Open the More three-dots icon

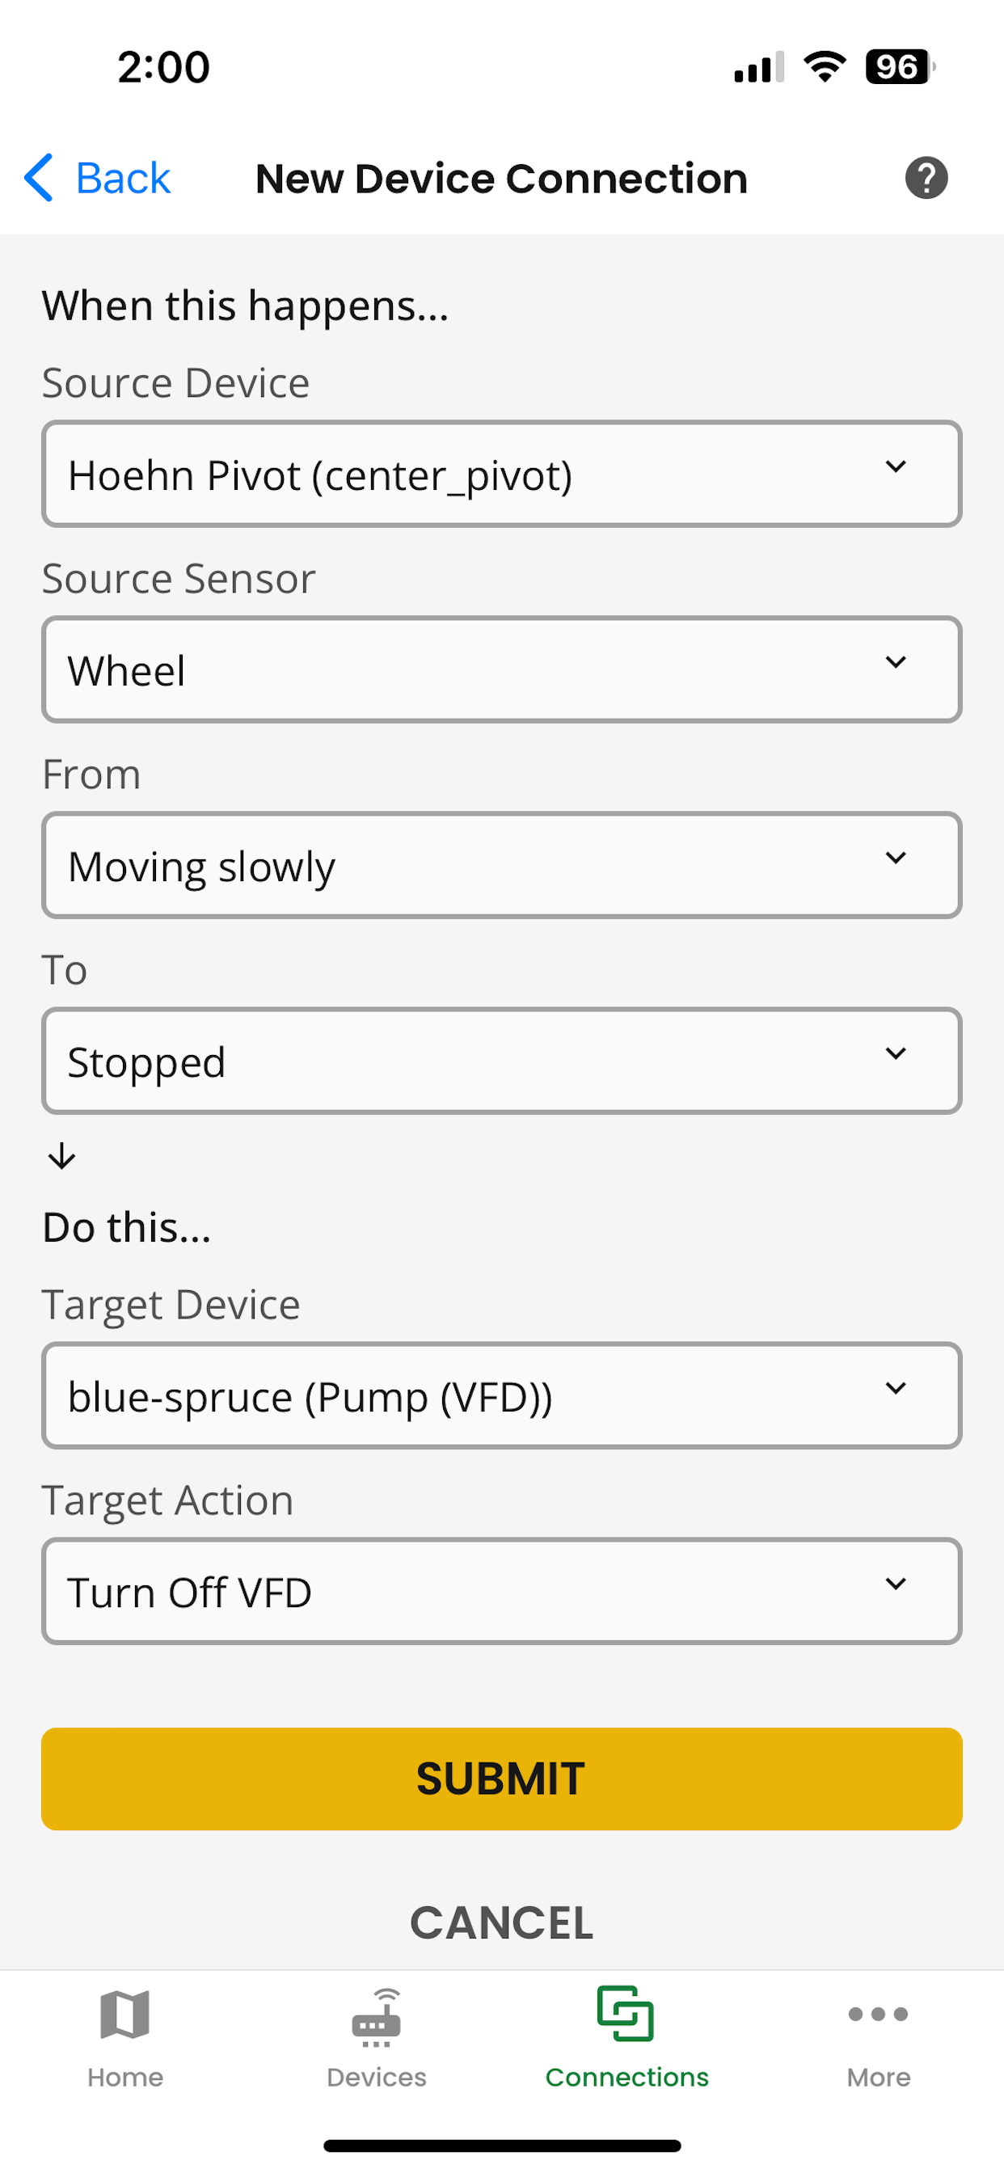(878, 2015)
